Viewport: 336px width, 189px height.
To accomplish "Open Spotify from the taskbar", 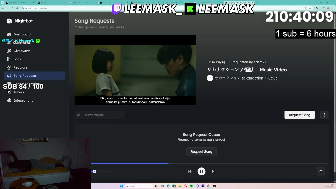I will coord(191,186).
